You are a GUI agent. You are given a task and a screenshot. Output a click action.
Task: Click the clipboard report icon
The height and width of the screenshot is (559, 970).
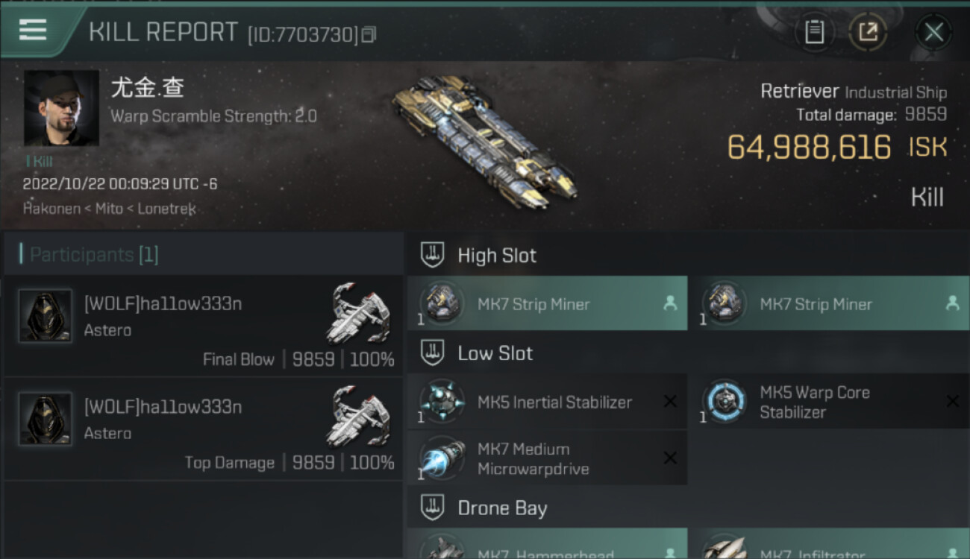click(x=814, y=32)
